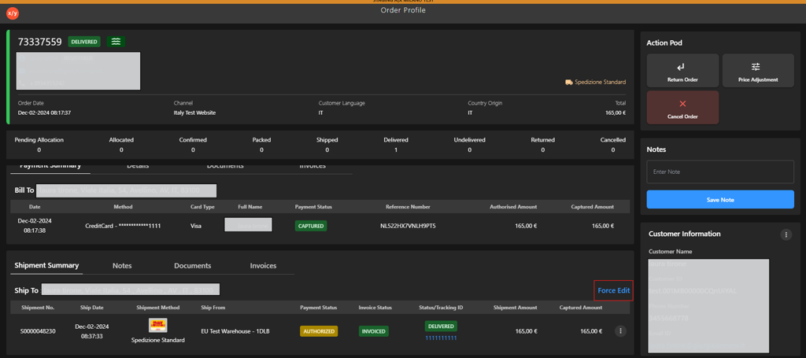The image size is (806, 358).
Task: Click the Cancel Order X icon
Action: (682, 104)
